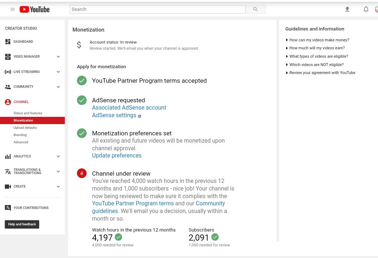Expand the Live Streaming chevron
The width and height of the screenshot is (378, 258).
[58, 72]
